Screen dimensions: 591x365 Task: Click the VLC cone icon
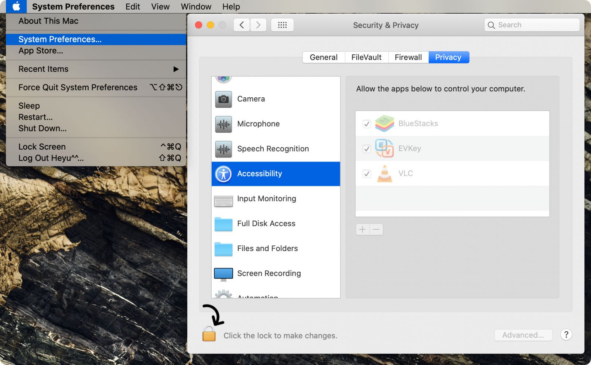(385, 173)
